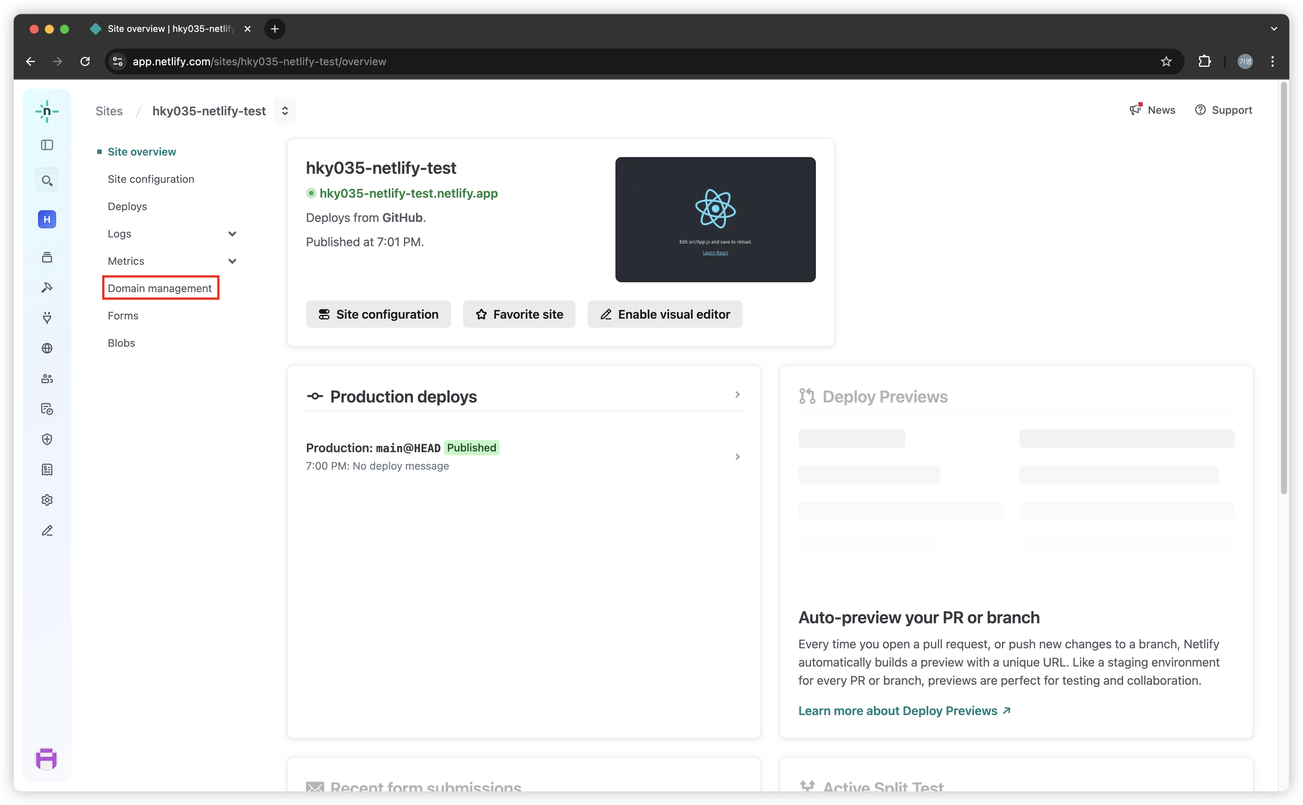This screenshot has height=805, width=1303.
Task: View site information icon in address bar
Action: [118, 61]
